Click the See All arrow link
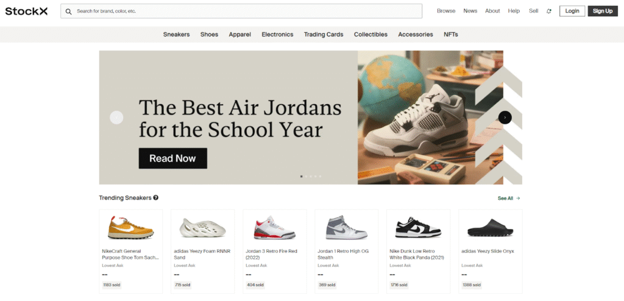This screenshot has height=301, width=624. coord(509,198)
